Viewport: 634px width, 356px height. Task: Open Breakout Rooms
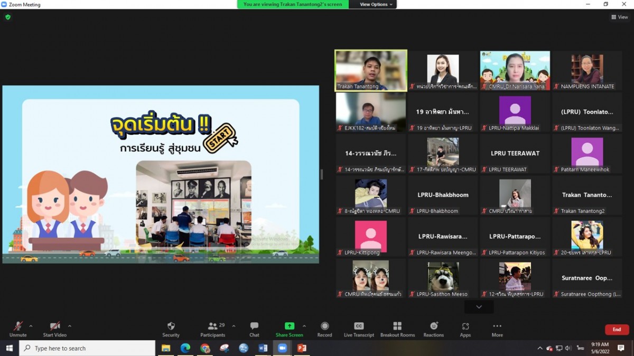[397, 326]
